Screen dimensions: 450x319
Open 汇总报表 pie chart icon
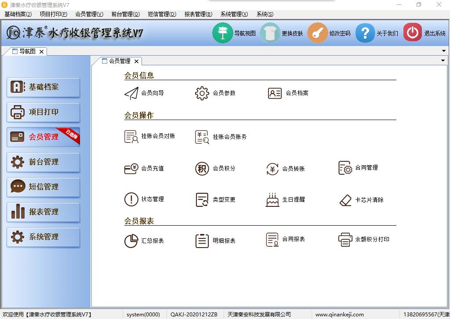pos(131,241)
